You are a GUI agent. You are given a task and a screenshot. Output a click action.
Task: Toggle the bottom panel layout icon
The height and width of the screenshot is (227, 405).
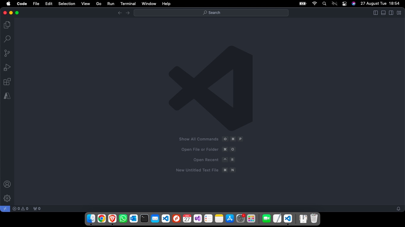(383, 13)
